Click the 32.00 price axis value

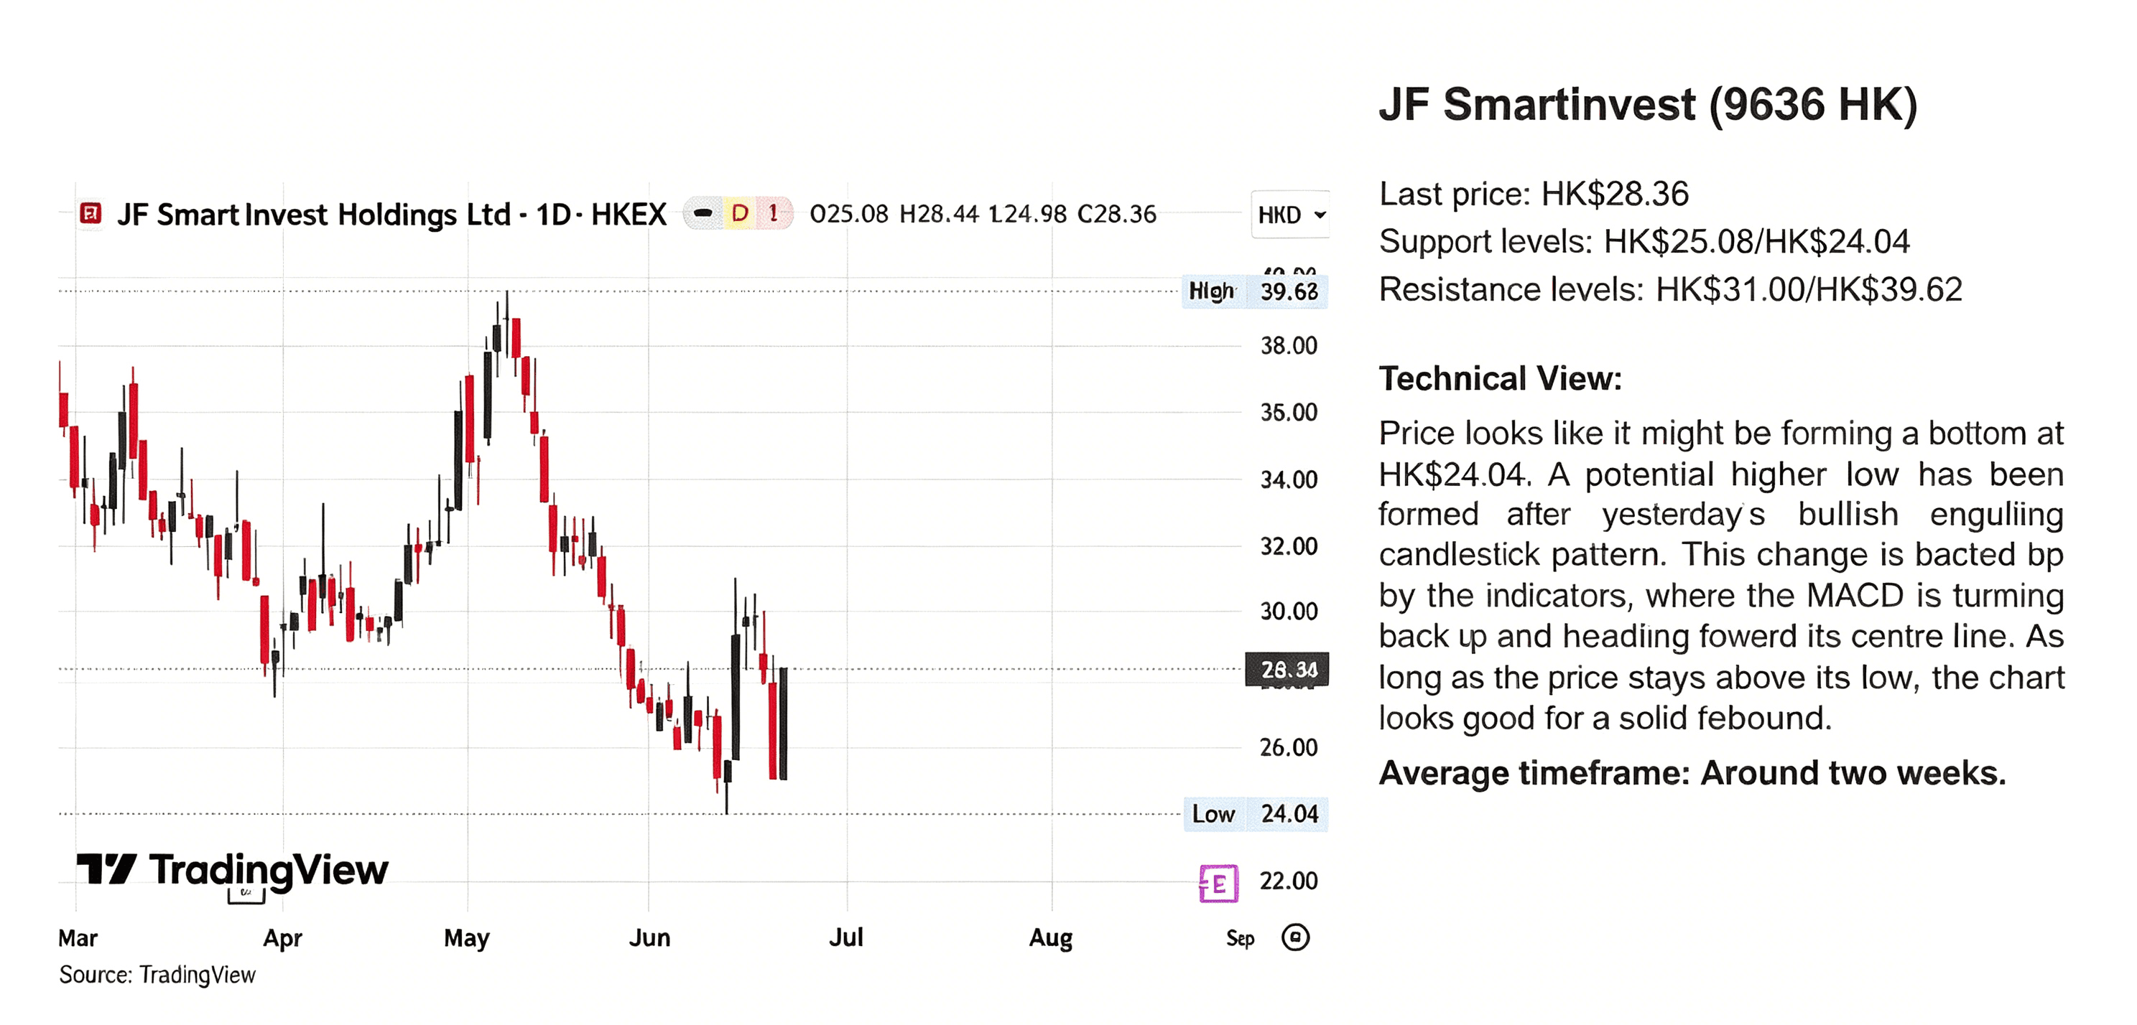click(x=1289, y=546)
